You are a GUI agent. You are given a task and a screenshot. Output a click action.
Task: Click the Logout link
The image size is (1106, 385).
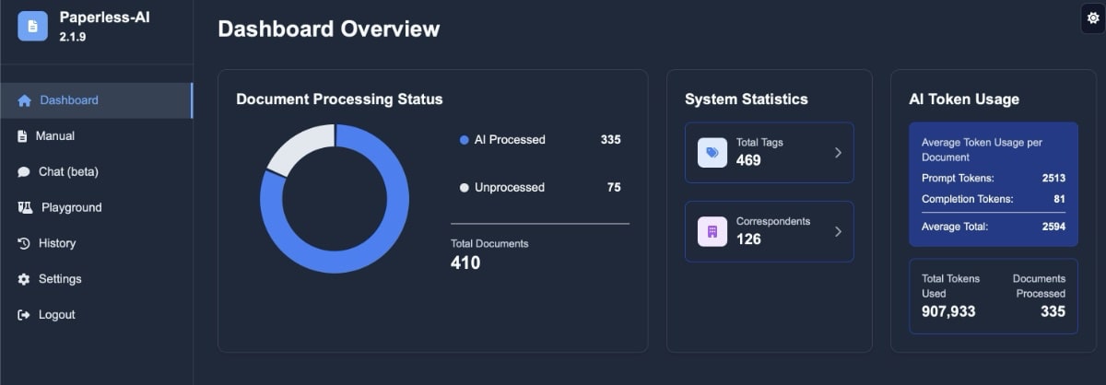tap(97, 315)
